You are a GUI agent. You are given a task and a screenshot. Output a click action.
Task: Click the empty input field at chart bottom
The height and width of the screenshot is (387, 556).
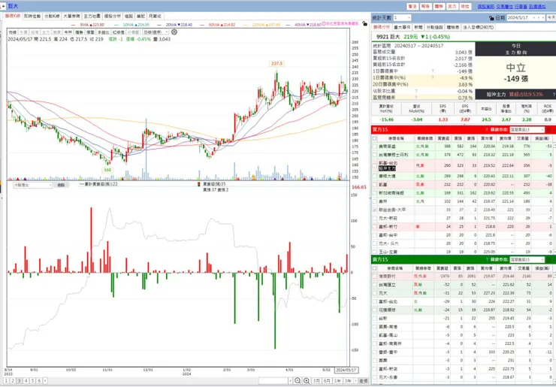pyautogui.click(x=273, y=381)
